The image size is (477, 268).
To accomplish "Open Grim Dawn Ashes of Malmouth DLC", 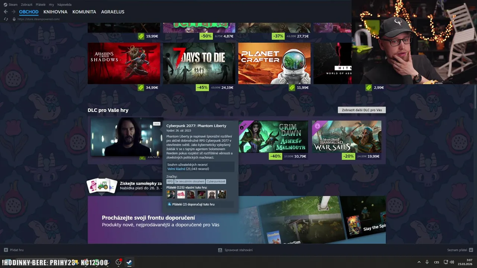I will [x=274, y=137].
